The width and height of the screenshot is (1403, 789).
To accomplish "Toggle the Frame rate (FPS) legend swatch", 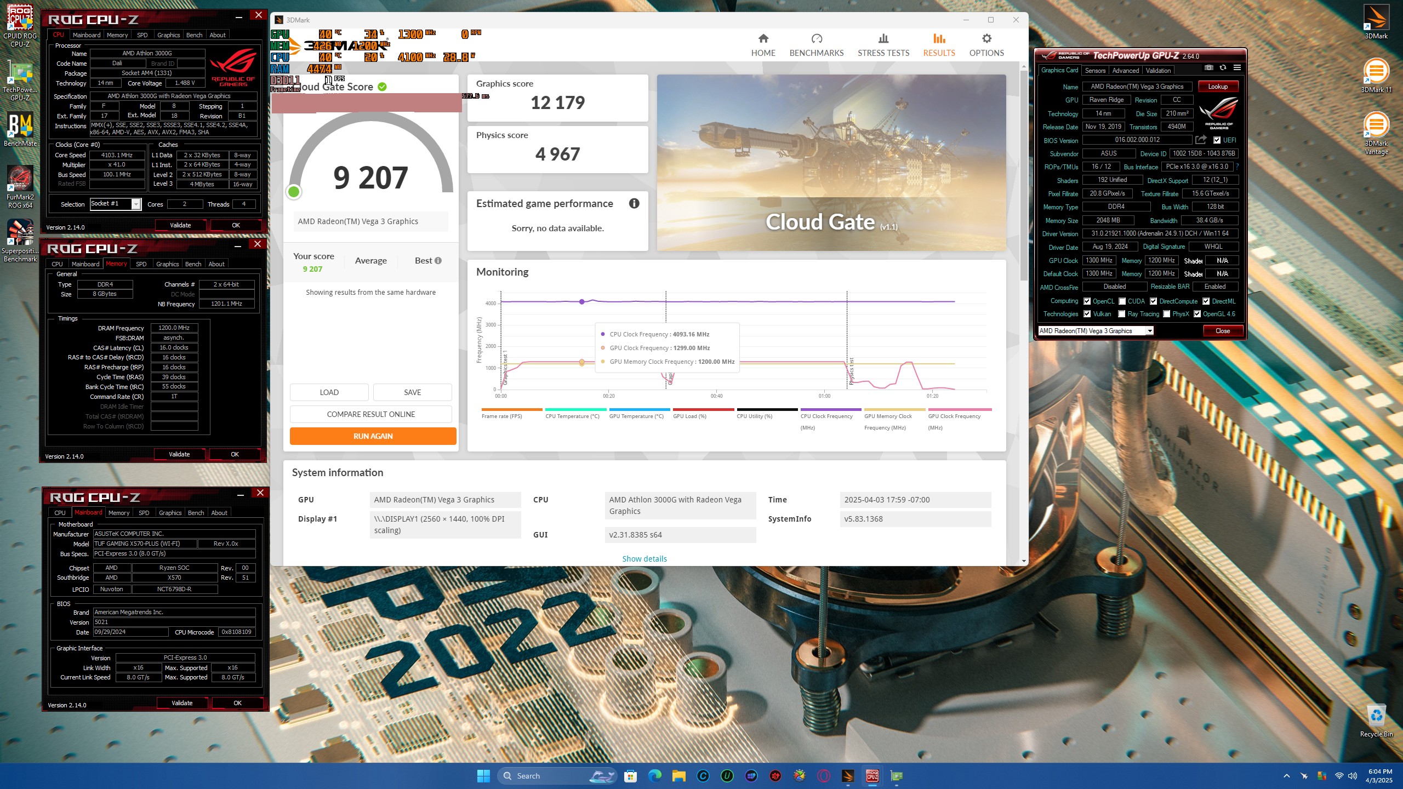I will pyautogui.click(x=511, y=409).
